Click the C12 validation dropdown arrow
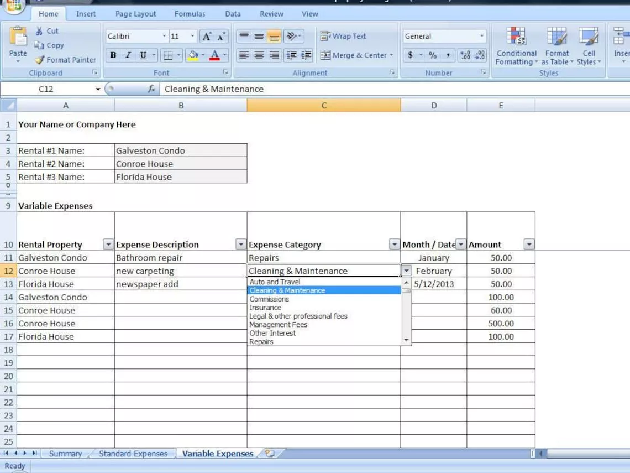The width and height of the screenshot is (630, 473). pos(407,271)
